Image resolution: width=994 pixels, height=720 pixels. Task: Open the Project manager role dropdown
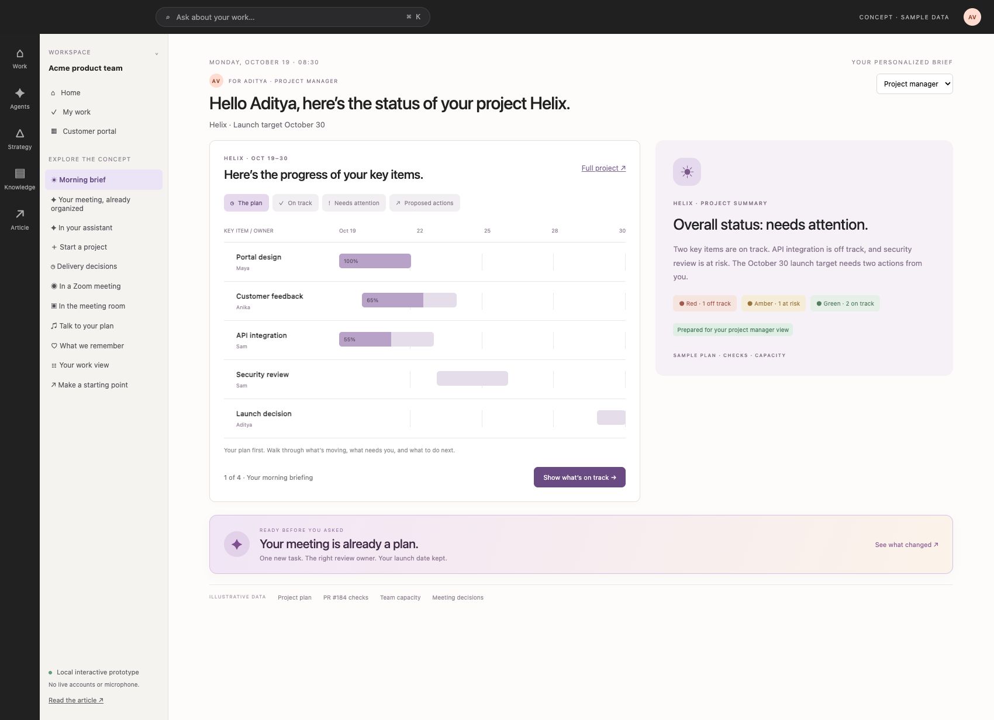[914, 84]
